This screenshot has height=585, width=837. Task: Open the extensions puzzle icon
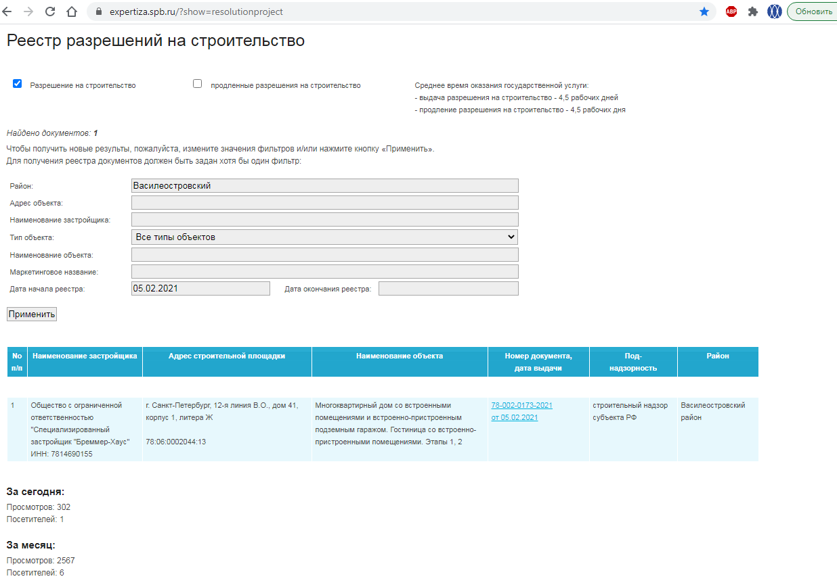752,11
